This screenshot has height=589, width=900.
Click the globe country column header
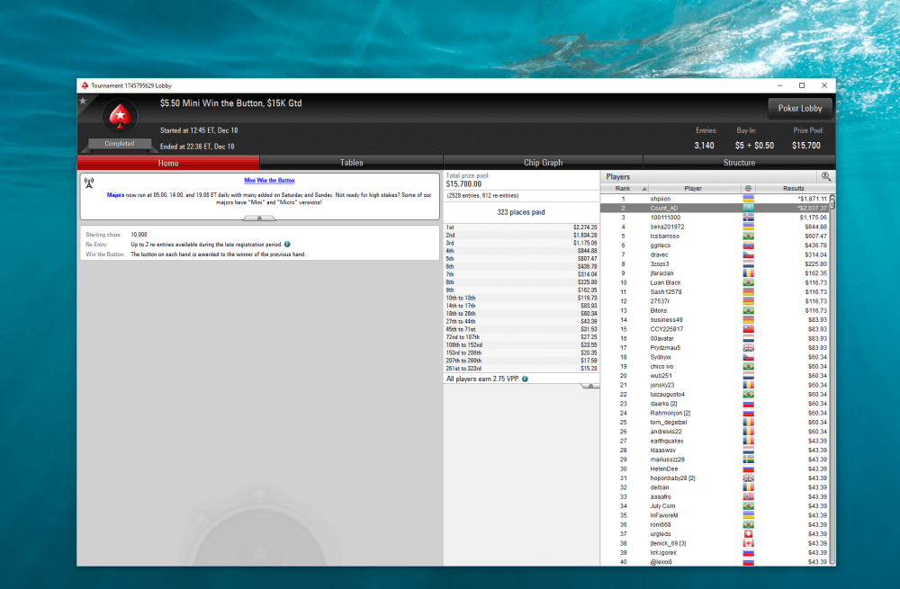pos(748,189)
